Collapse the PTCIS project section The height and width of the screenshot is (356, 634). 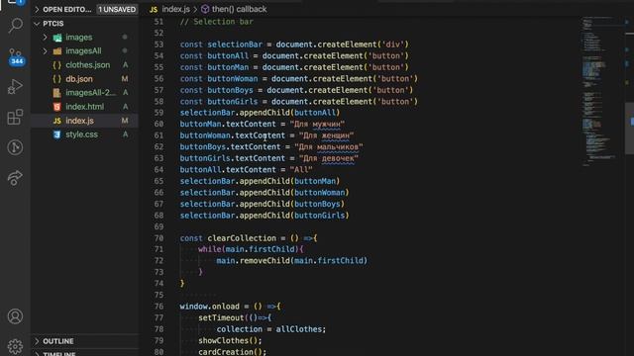pos(37,24)
